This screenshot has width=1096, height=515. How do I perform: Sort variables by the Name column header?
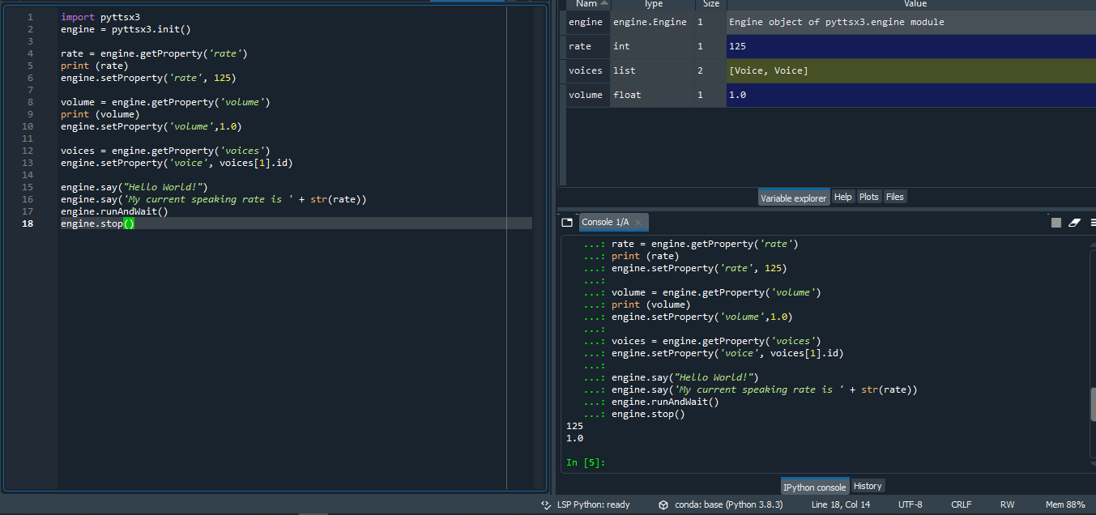point(586,4)
